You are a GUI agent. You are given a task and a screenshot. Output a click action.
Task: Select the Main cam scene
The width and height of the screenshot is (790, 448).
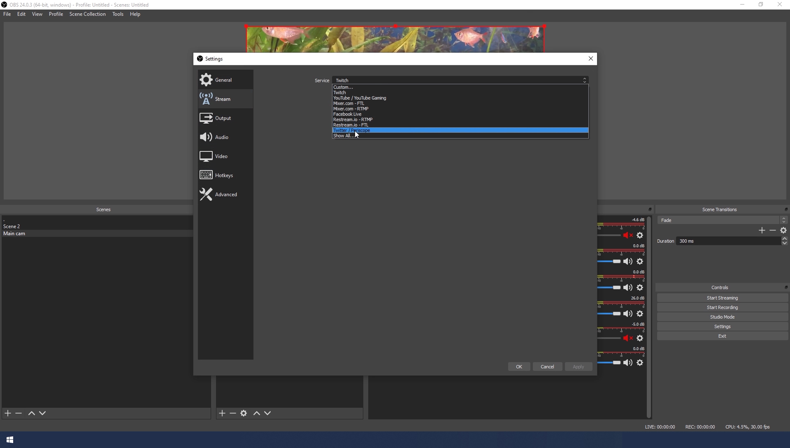[14, 233]
